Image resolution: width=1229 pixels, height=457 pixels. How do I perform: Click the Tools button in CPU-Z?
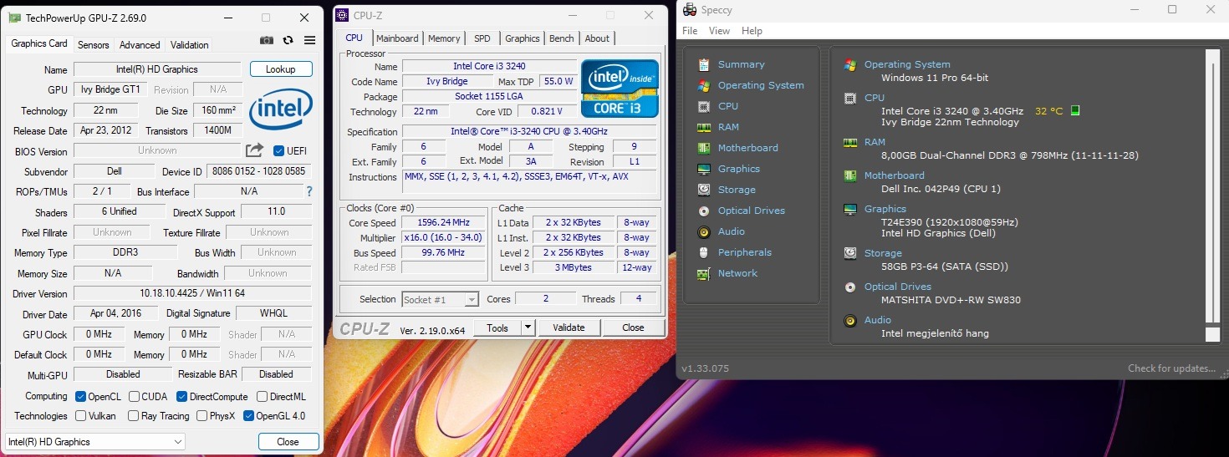[x=497, y=328]
